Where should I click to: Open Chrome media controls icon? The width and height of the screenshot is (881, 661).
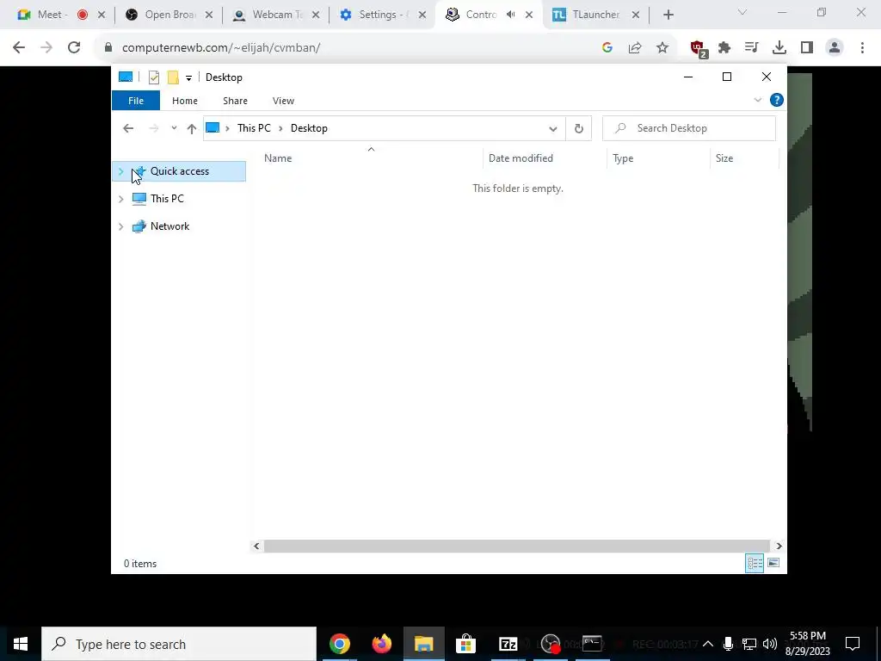click(x=752, y=48)
